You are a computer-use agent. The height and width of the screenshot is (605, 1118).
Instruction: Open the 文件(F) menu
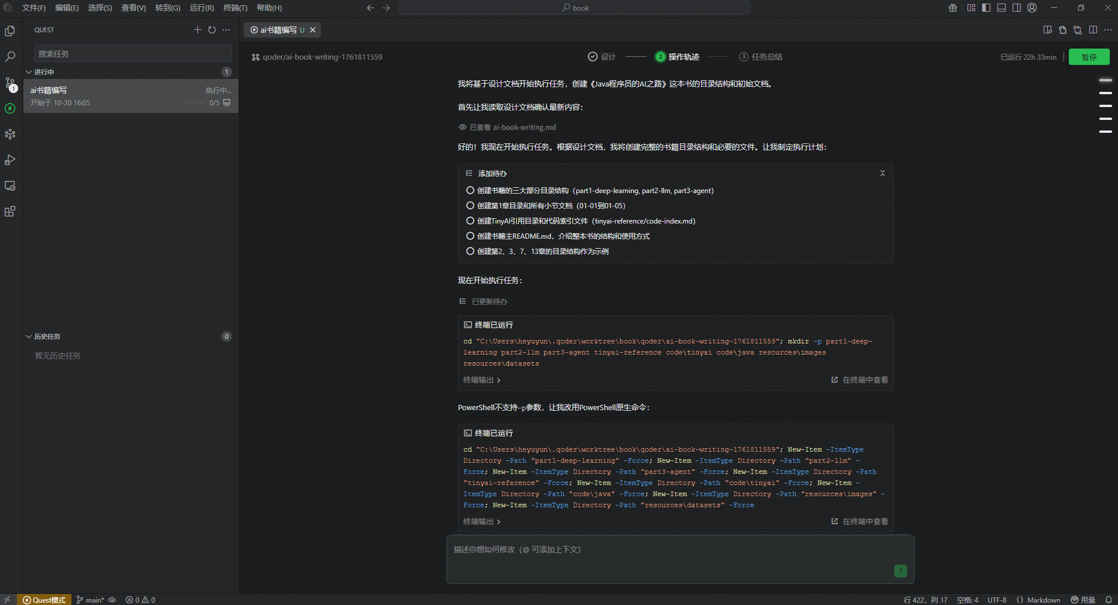tap(34, 8)
